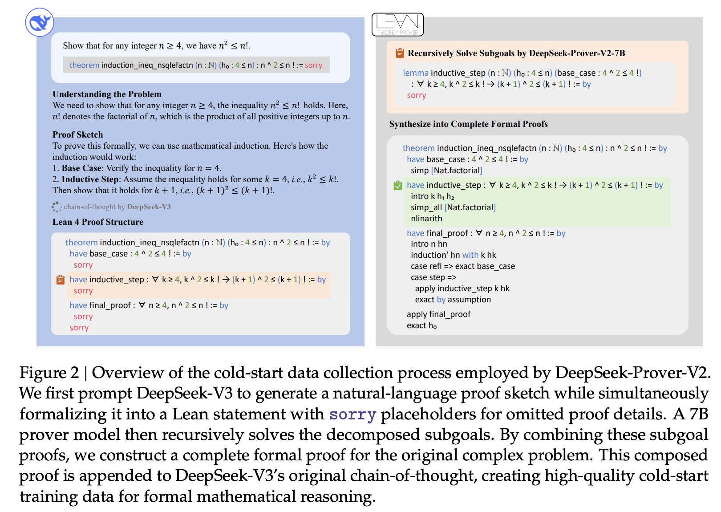The height and width of the screenshot is (512, 721).
Task: Click the clipboard icon beside Recursively Solve Subgoals
Action: click(x=400, y=53)
